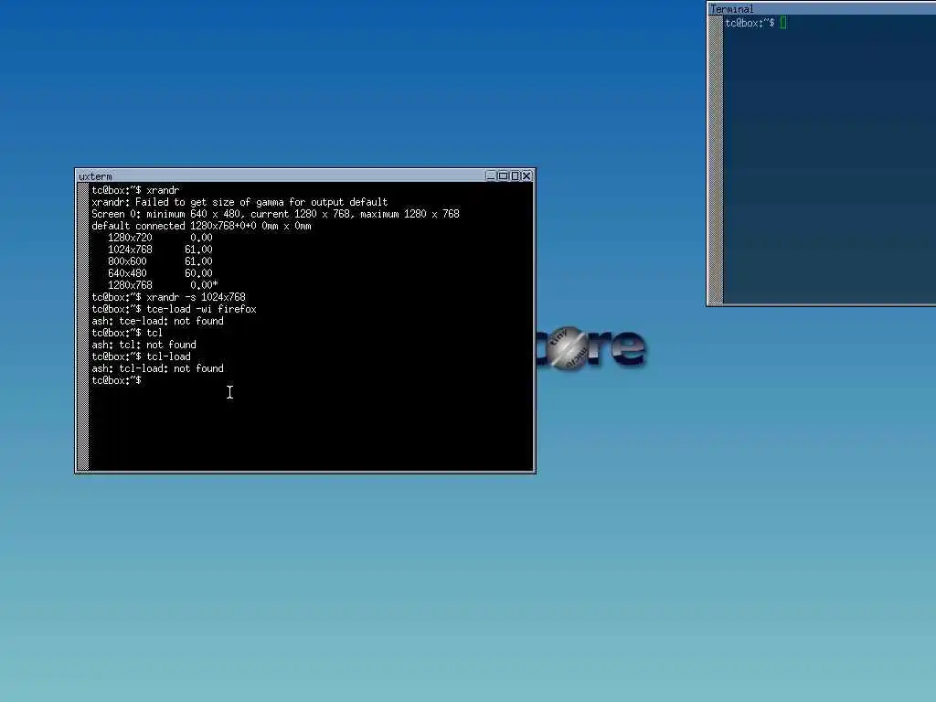Click 'Failed to get size of gamma' line
This screenshot has height=702, width=936.
(239, 202)
